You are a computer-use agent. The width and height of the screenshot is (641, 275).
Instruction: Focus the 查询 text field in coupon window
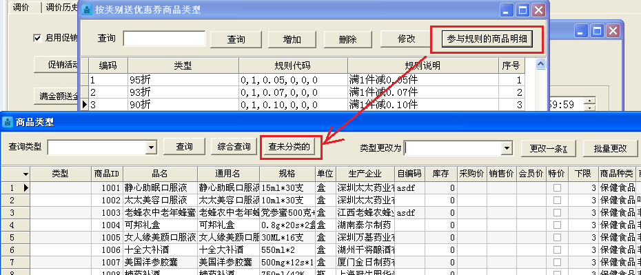coord(164,39)
